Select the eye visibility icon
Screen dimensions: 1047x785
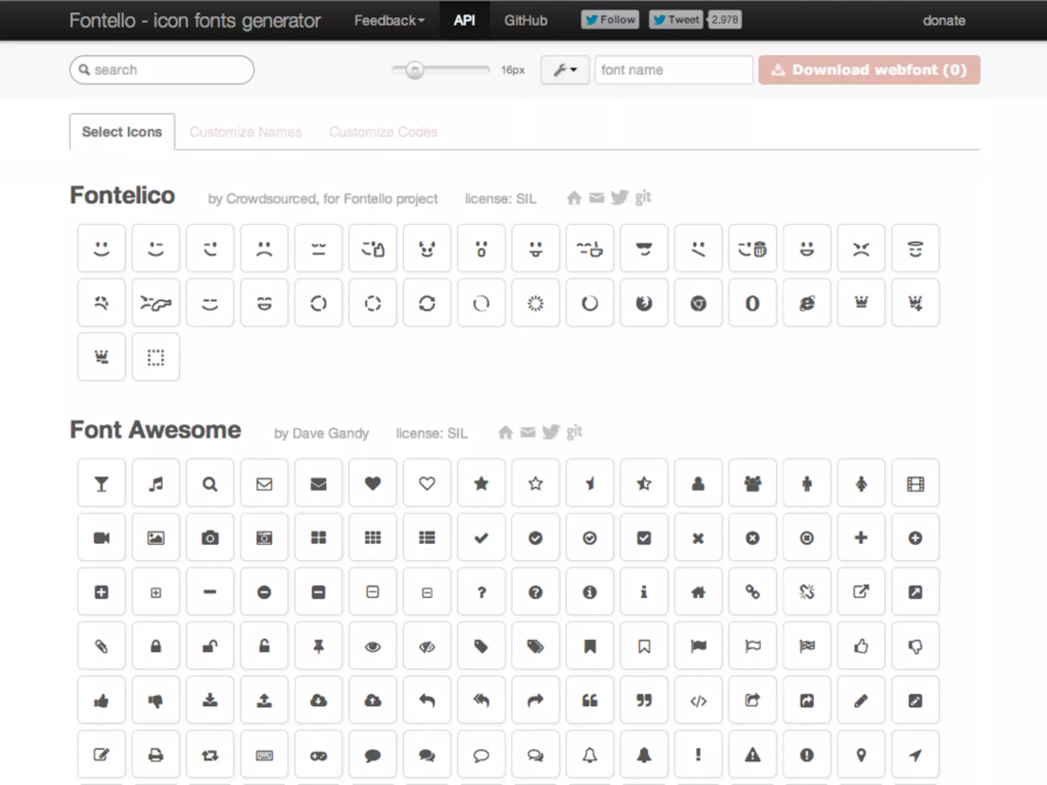(373, 647)
